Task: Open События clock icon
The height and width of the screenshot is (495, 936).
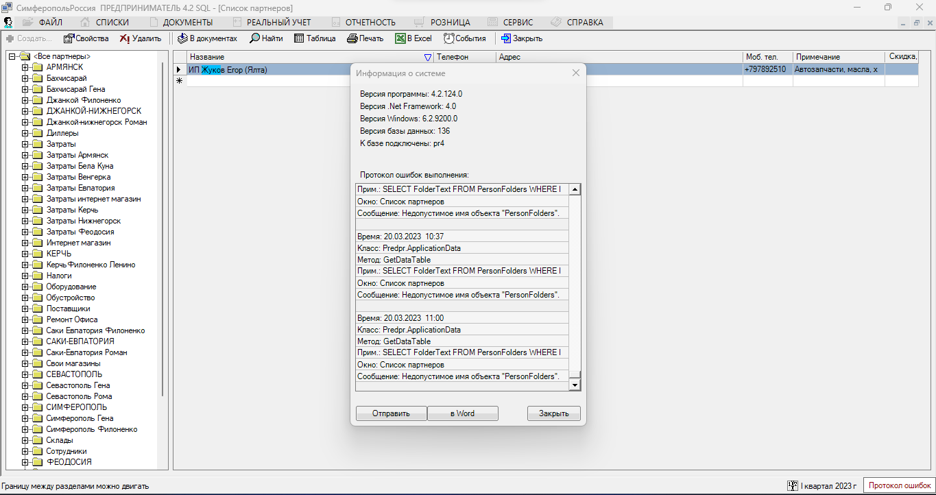Action: pyautogui.click(x=448, y=38)
